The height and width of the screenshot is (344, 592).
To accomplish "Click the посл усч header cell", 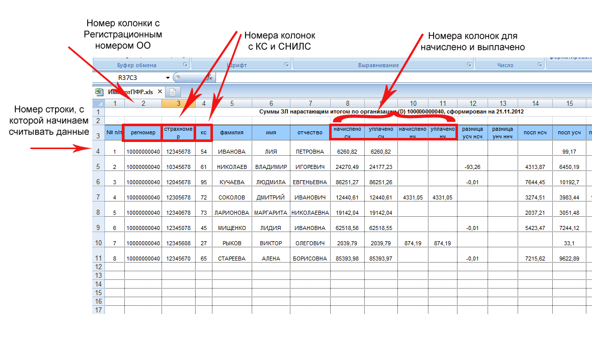I will coord(570,133).
